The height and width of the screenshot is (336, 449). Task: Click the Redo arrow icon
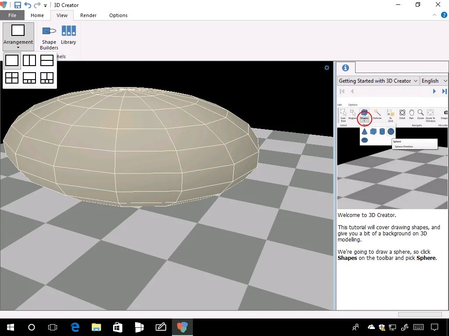pos(37,5)
